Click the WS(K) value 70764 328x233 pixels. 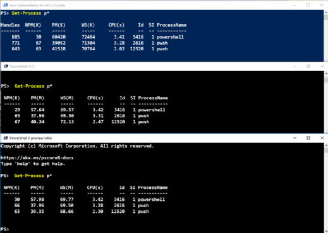coord(88,49)
